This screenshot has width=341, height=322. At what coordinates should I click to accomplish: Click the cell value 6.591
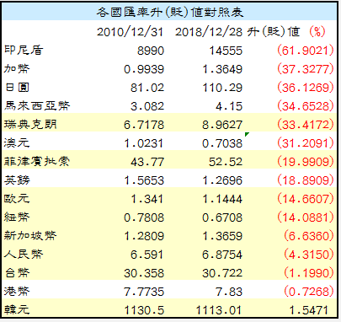tap(147, 255)
